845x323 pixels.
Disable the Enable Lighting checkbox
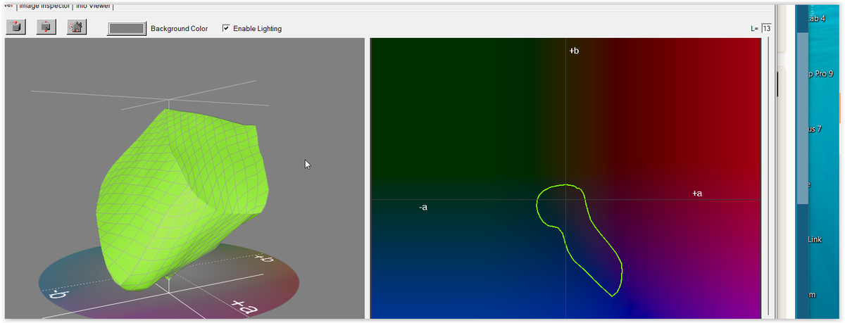pyautogui.click(x=226, y=28)
